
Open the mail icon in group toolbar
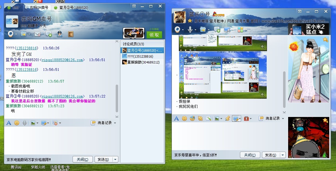click(37, 34)
